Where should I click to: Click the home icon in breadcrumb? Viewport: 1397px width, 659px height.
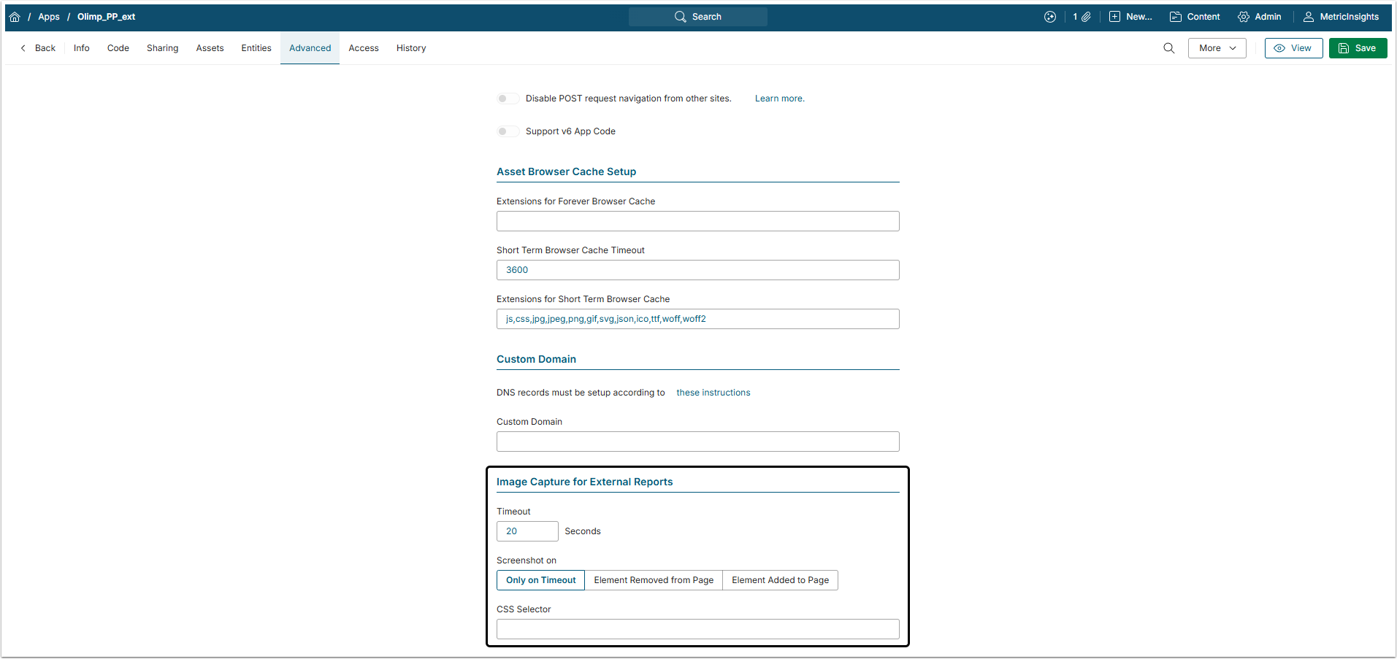tap(15, 17)
